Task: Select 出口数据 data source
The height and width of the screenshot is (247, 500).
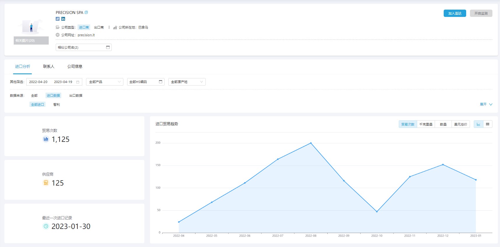Action: [76, 96]
